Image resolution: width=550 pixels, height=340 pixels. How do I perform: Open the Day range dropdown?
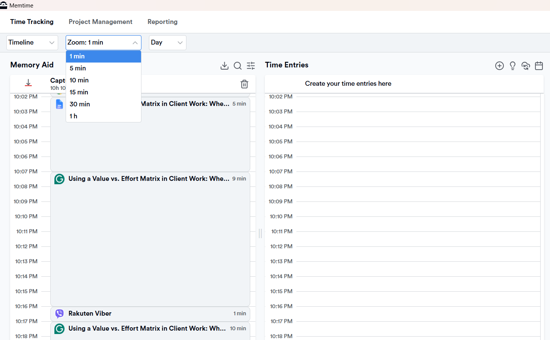click(x=168, y=43)
